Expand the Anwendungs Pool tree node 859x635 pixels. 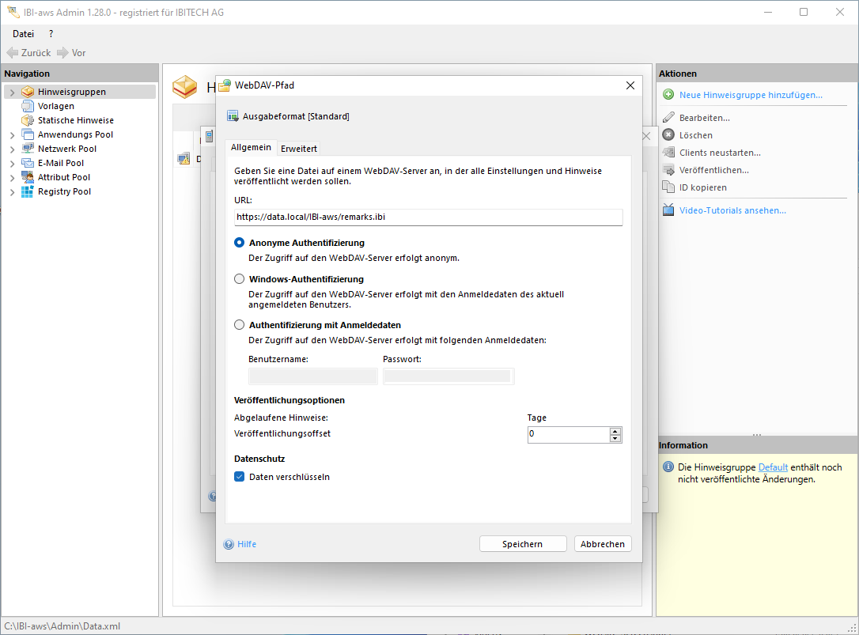pyautogui.click(x=12, y=135)
